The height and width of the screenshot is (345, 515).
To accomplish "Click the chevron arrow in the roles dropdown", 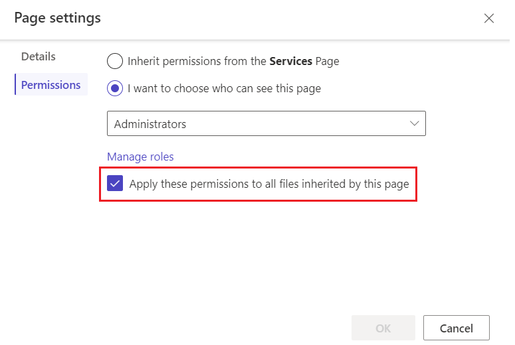I will tap(415, 123).
